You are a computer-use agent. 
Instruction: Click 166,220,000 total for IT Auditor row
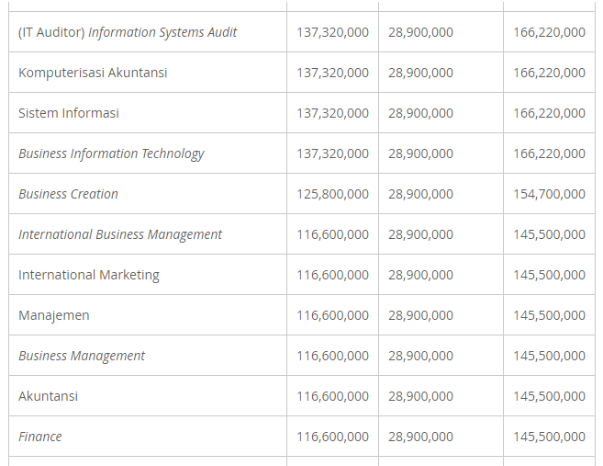[x=549, y=32]
